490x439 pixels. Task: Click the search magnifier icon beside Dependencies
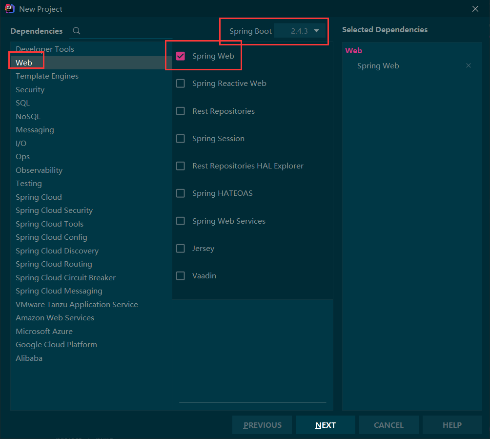[x=77, y=31]
